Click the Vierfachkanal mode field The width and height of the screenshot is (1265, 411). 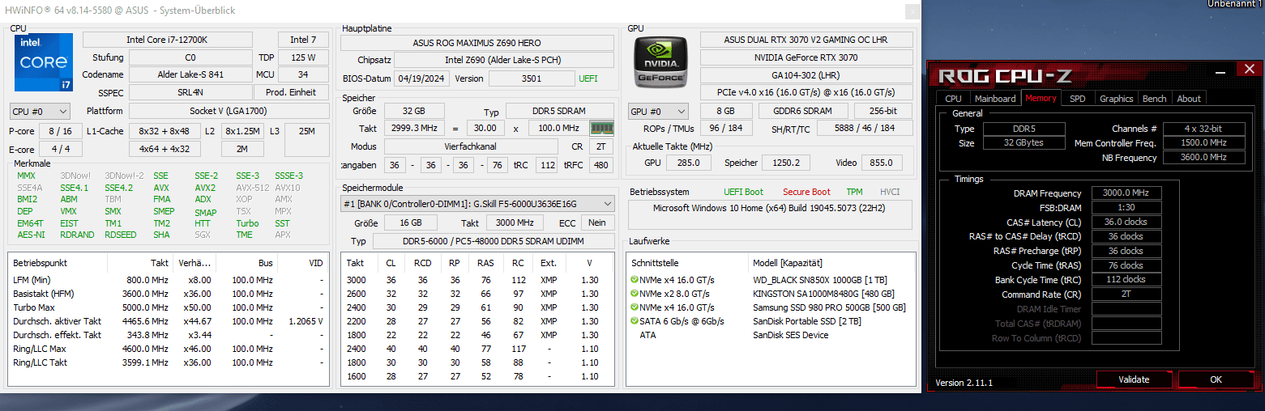[x=471, y=146]
